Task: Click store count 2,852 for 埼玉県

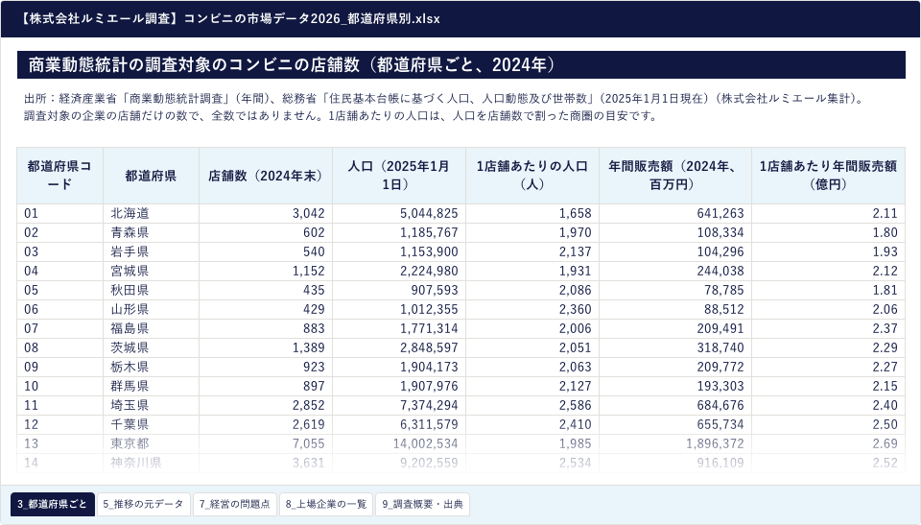Action: [266, 406]
